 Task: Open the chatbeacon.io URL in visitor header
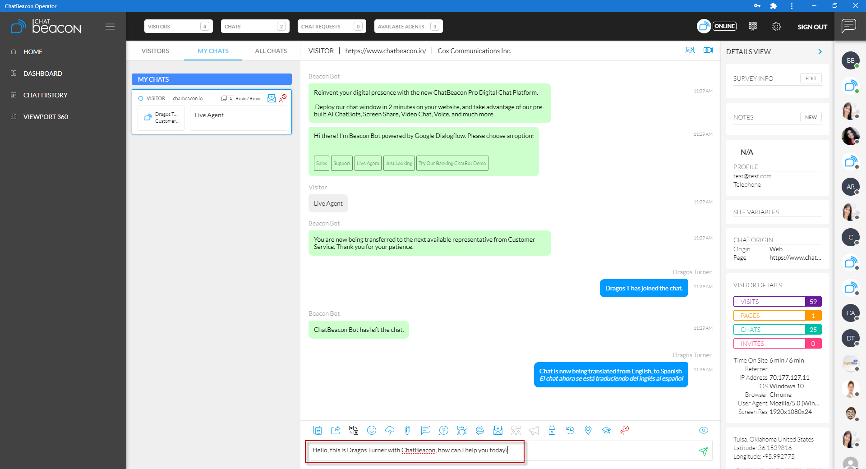pyautogui.click(x=386, y=51)
